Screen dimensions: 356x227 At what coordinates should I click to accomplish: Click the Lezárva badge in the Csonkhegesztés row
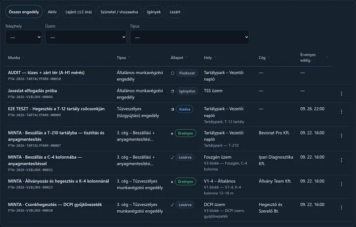point(185,205)
